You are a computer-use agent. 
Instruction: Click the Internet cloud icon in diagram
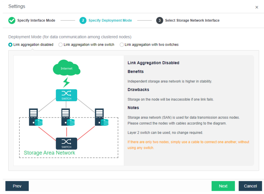[66, 68]
